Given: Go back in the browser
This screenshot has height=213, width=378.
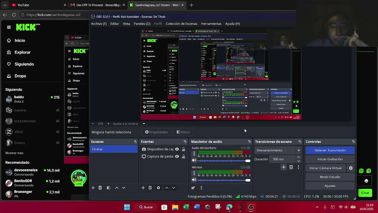Looking at the screenshot, I should point(5,15).
